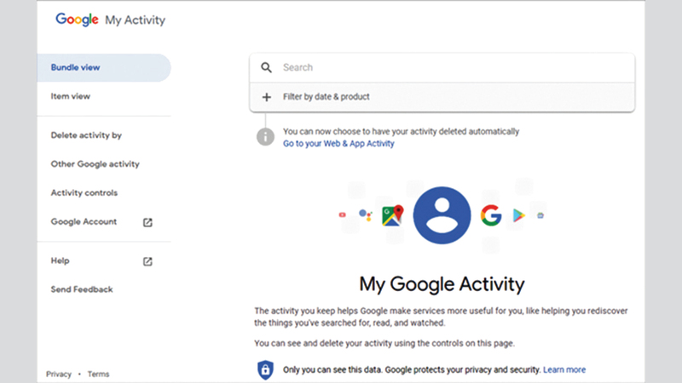Click the blue privacy shield icon
This screenshot has width=682, height=383.
pos(266,369)
